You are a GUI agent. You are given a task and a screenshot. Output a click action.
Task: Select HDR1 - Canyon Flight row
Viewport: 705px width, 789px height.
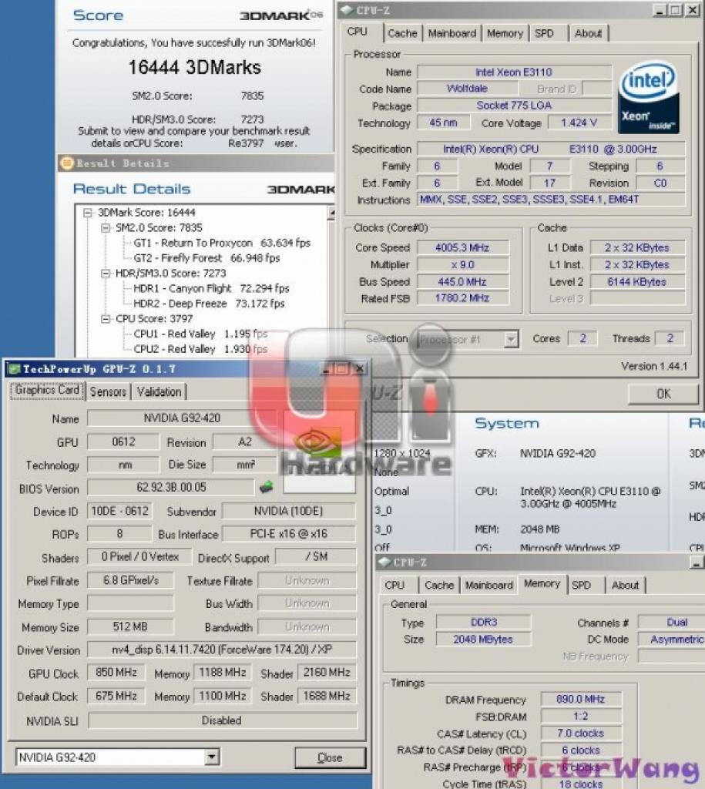click(211, 288)
